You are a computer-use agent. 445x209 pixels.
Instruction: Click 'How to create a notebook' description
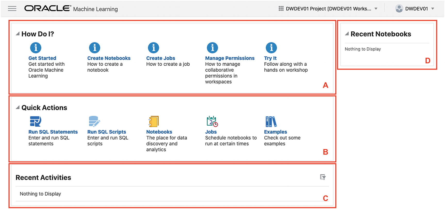click(x=105, y=67)
